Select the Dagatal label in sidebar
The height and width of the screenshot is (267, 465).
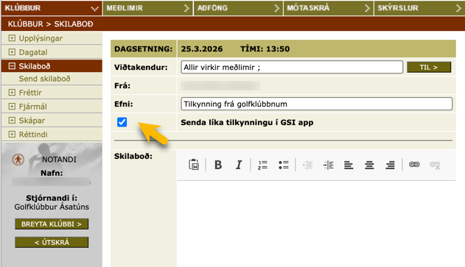coord(33,52)
